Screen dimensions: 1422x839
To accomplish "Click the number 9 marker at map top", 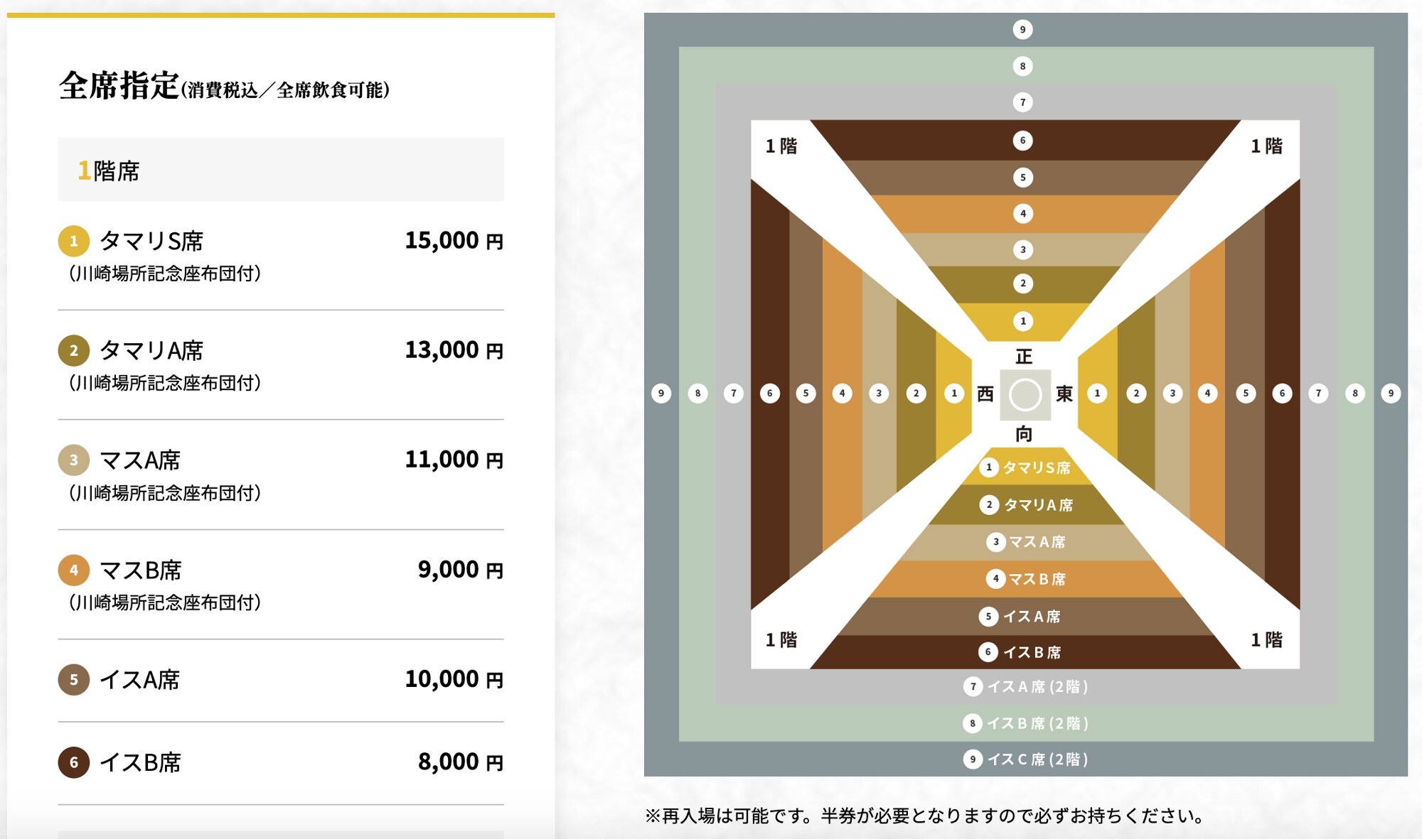I will [x=1022, y=29].
